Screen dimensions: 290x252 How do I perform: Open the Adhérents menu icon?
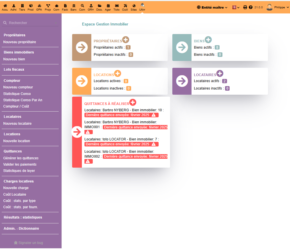(x=14, y=6)
